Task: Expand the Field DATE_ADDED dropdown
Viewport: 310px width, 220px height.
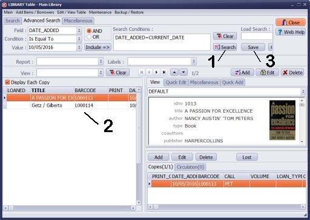Action: pos(79,30)
